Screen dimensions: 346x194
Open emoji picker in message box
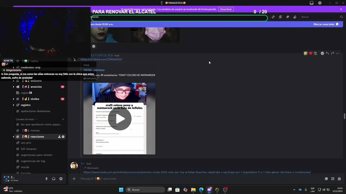326,179
